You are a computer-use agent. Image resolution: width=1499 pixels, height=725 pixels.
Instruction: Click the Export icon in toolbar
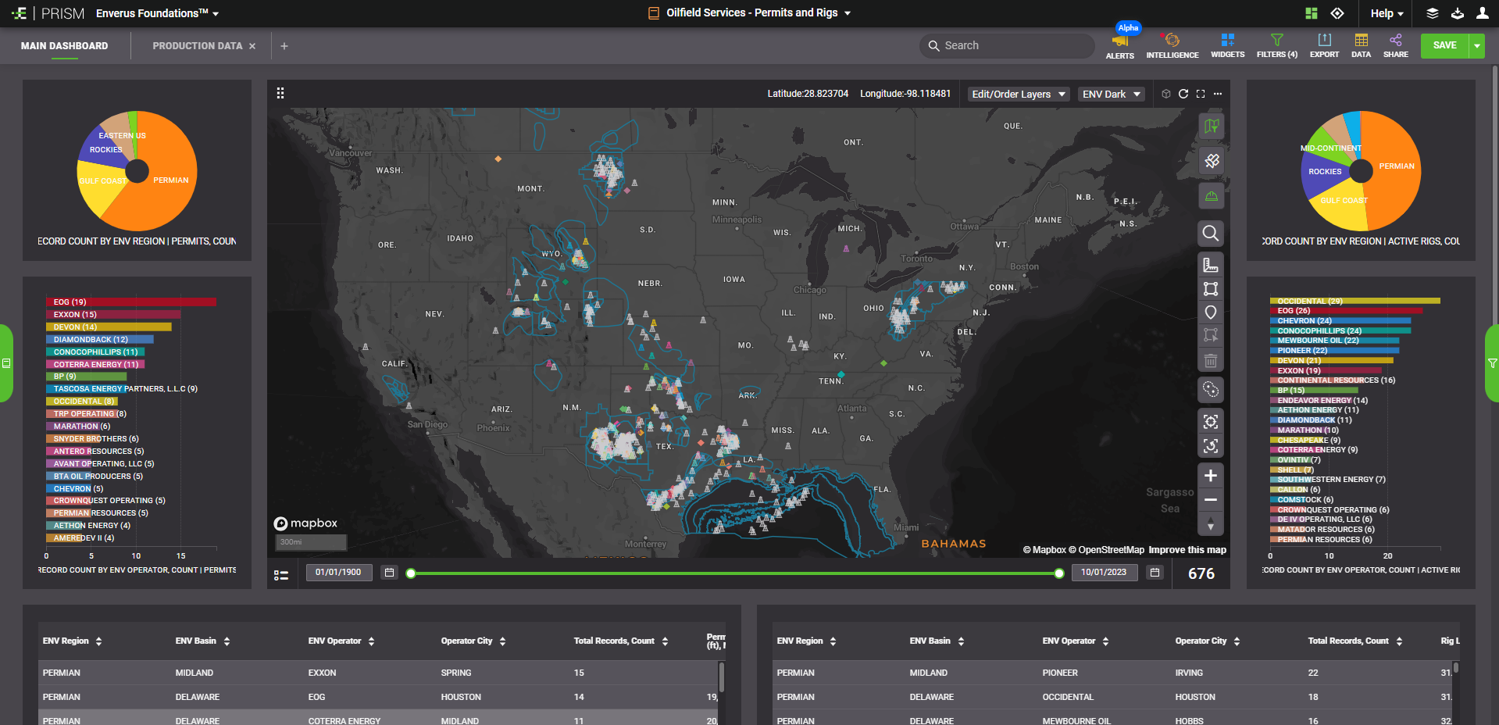(1324, 45)
